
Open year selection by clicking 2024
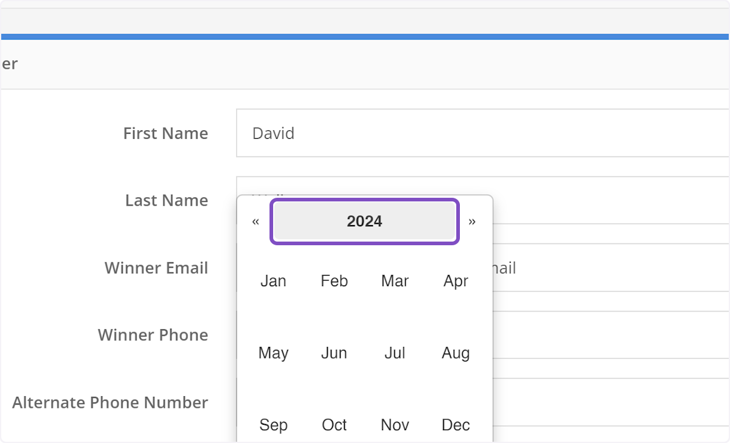(364, 221)
